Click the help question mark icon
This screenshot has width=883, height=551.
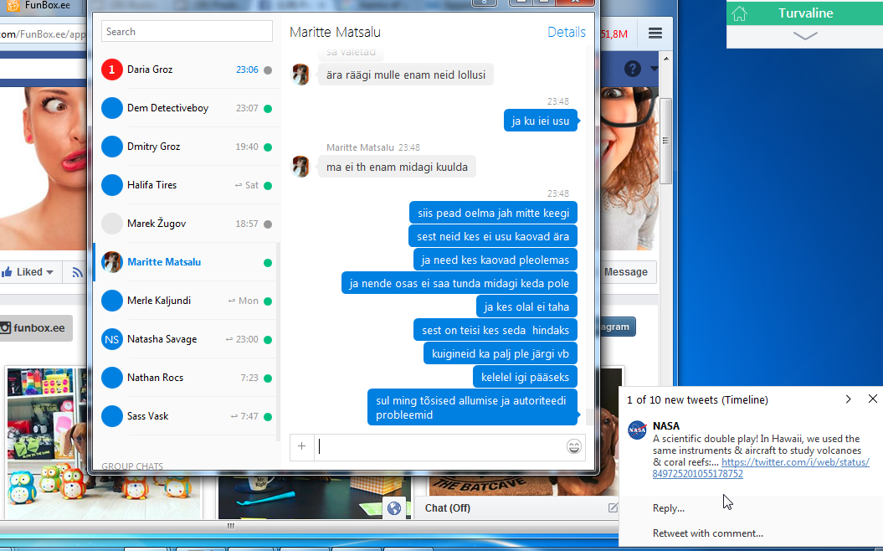tap(633, 69)
